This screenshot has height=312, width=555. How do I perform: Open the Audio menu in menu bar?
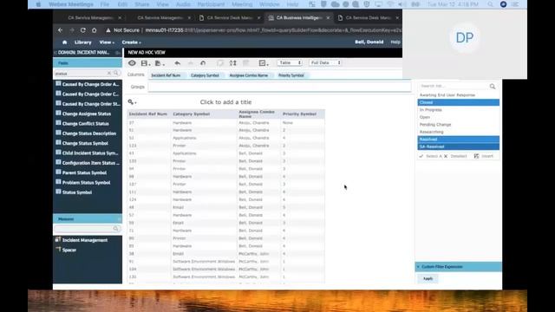click(183, 4)
